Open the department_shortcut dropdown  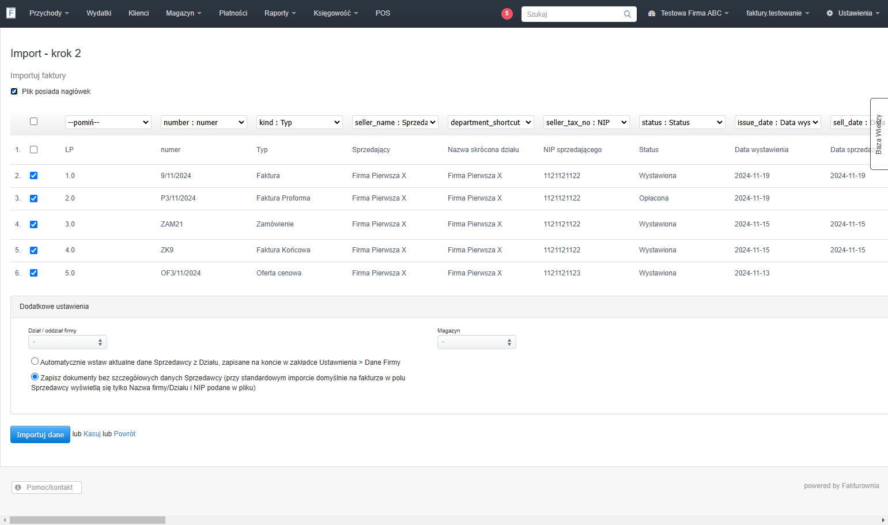[491, 122]
